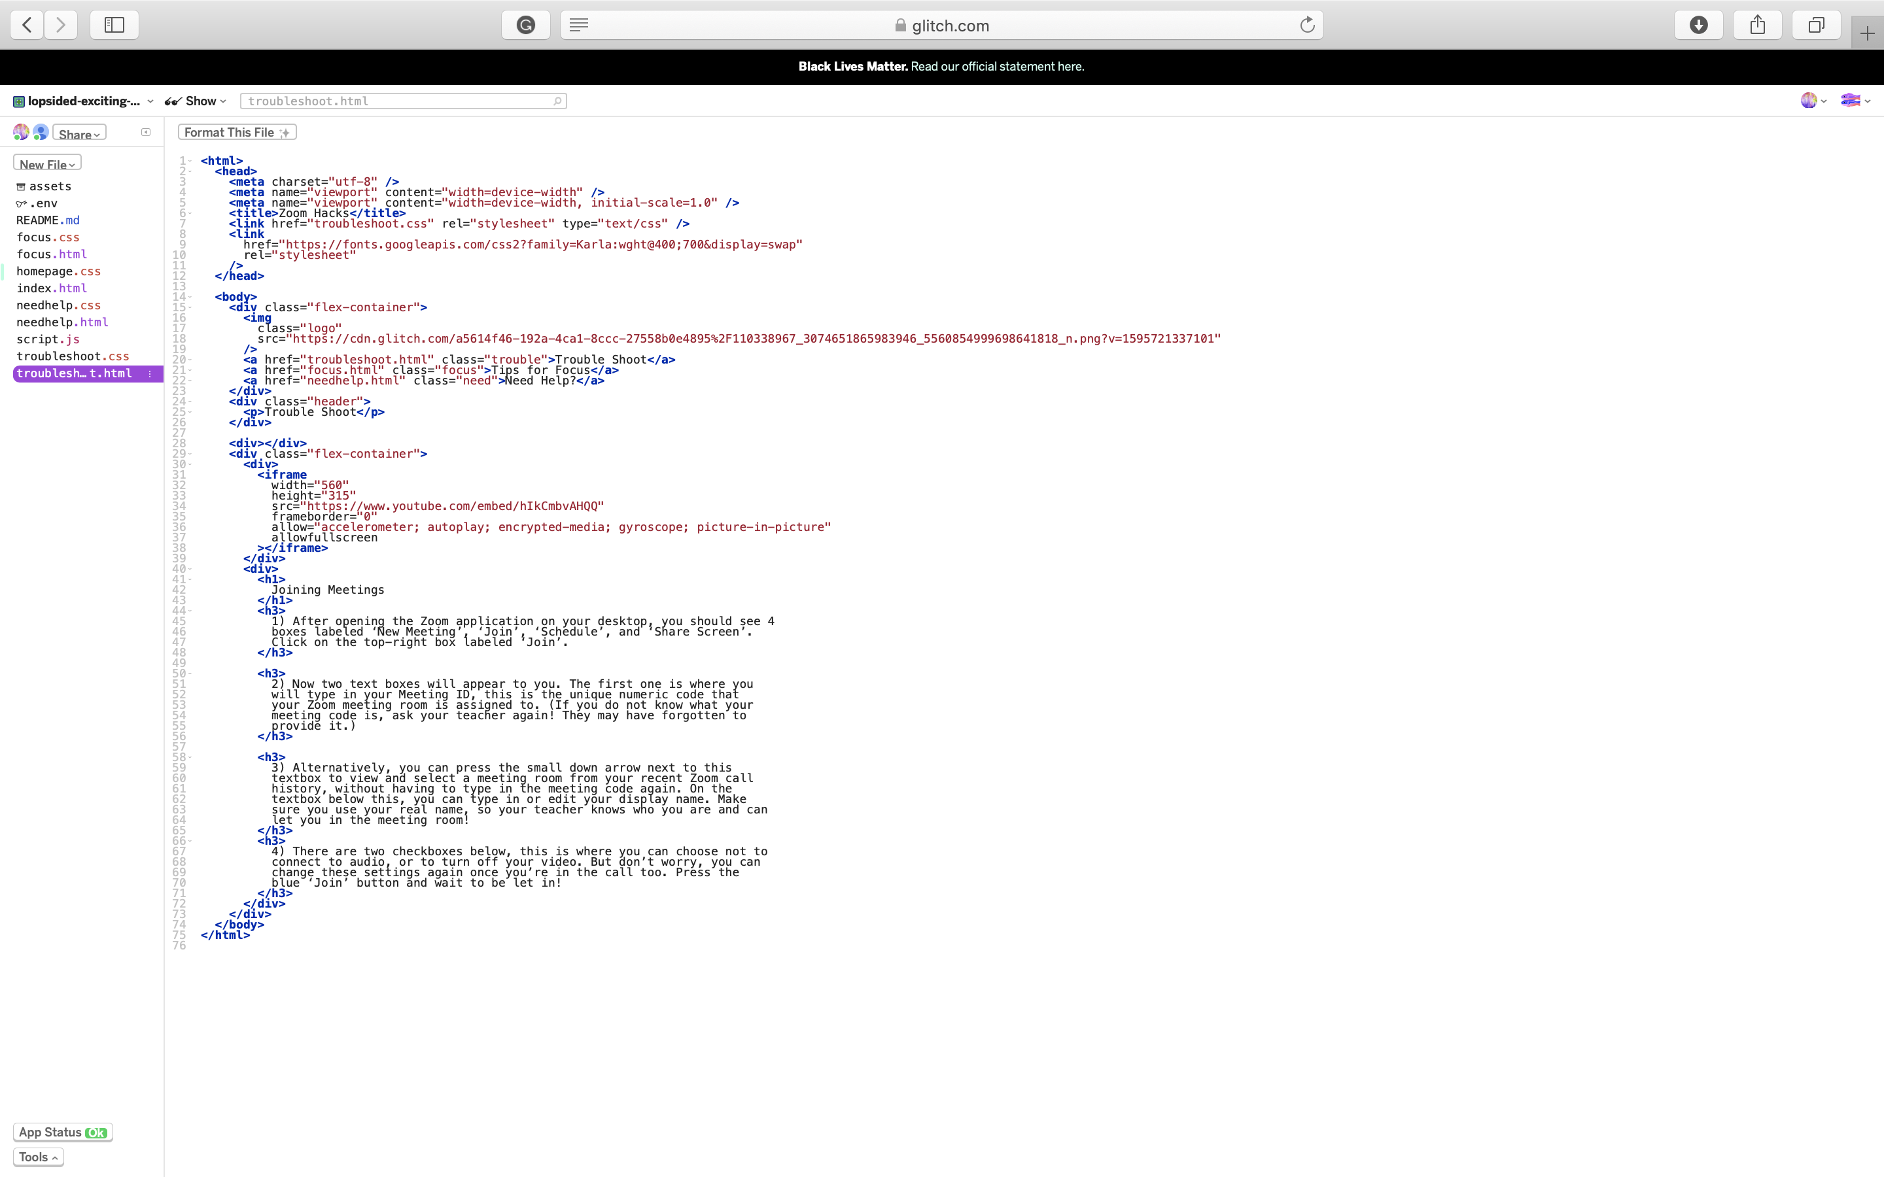Open the Tools menu
The height and width of the screenshot is (1177, 1884).
coord(38,1157)
